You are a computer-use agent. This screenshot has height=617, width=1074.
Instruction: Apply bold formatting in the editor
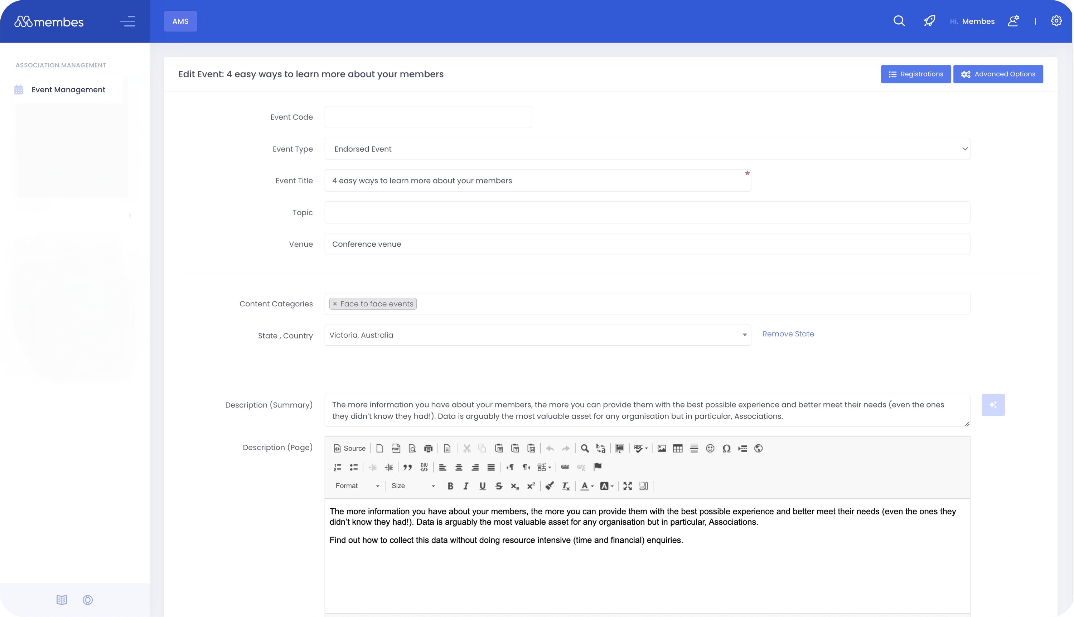tap(450, 486)
